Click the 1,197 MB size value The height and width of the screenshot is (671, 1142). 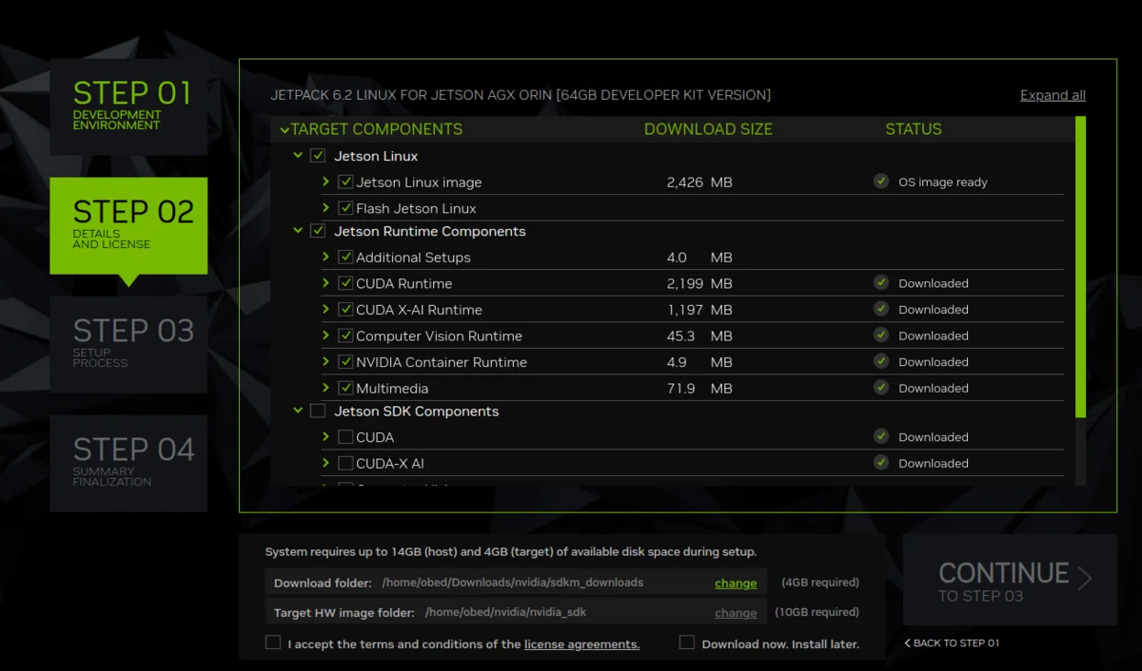699,310
